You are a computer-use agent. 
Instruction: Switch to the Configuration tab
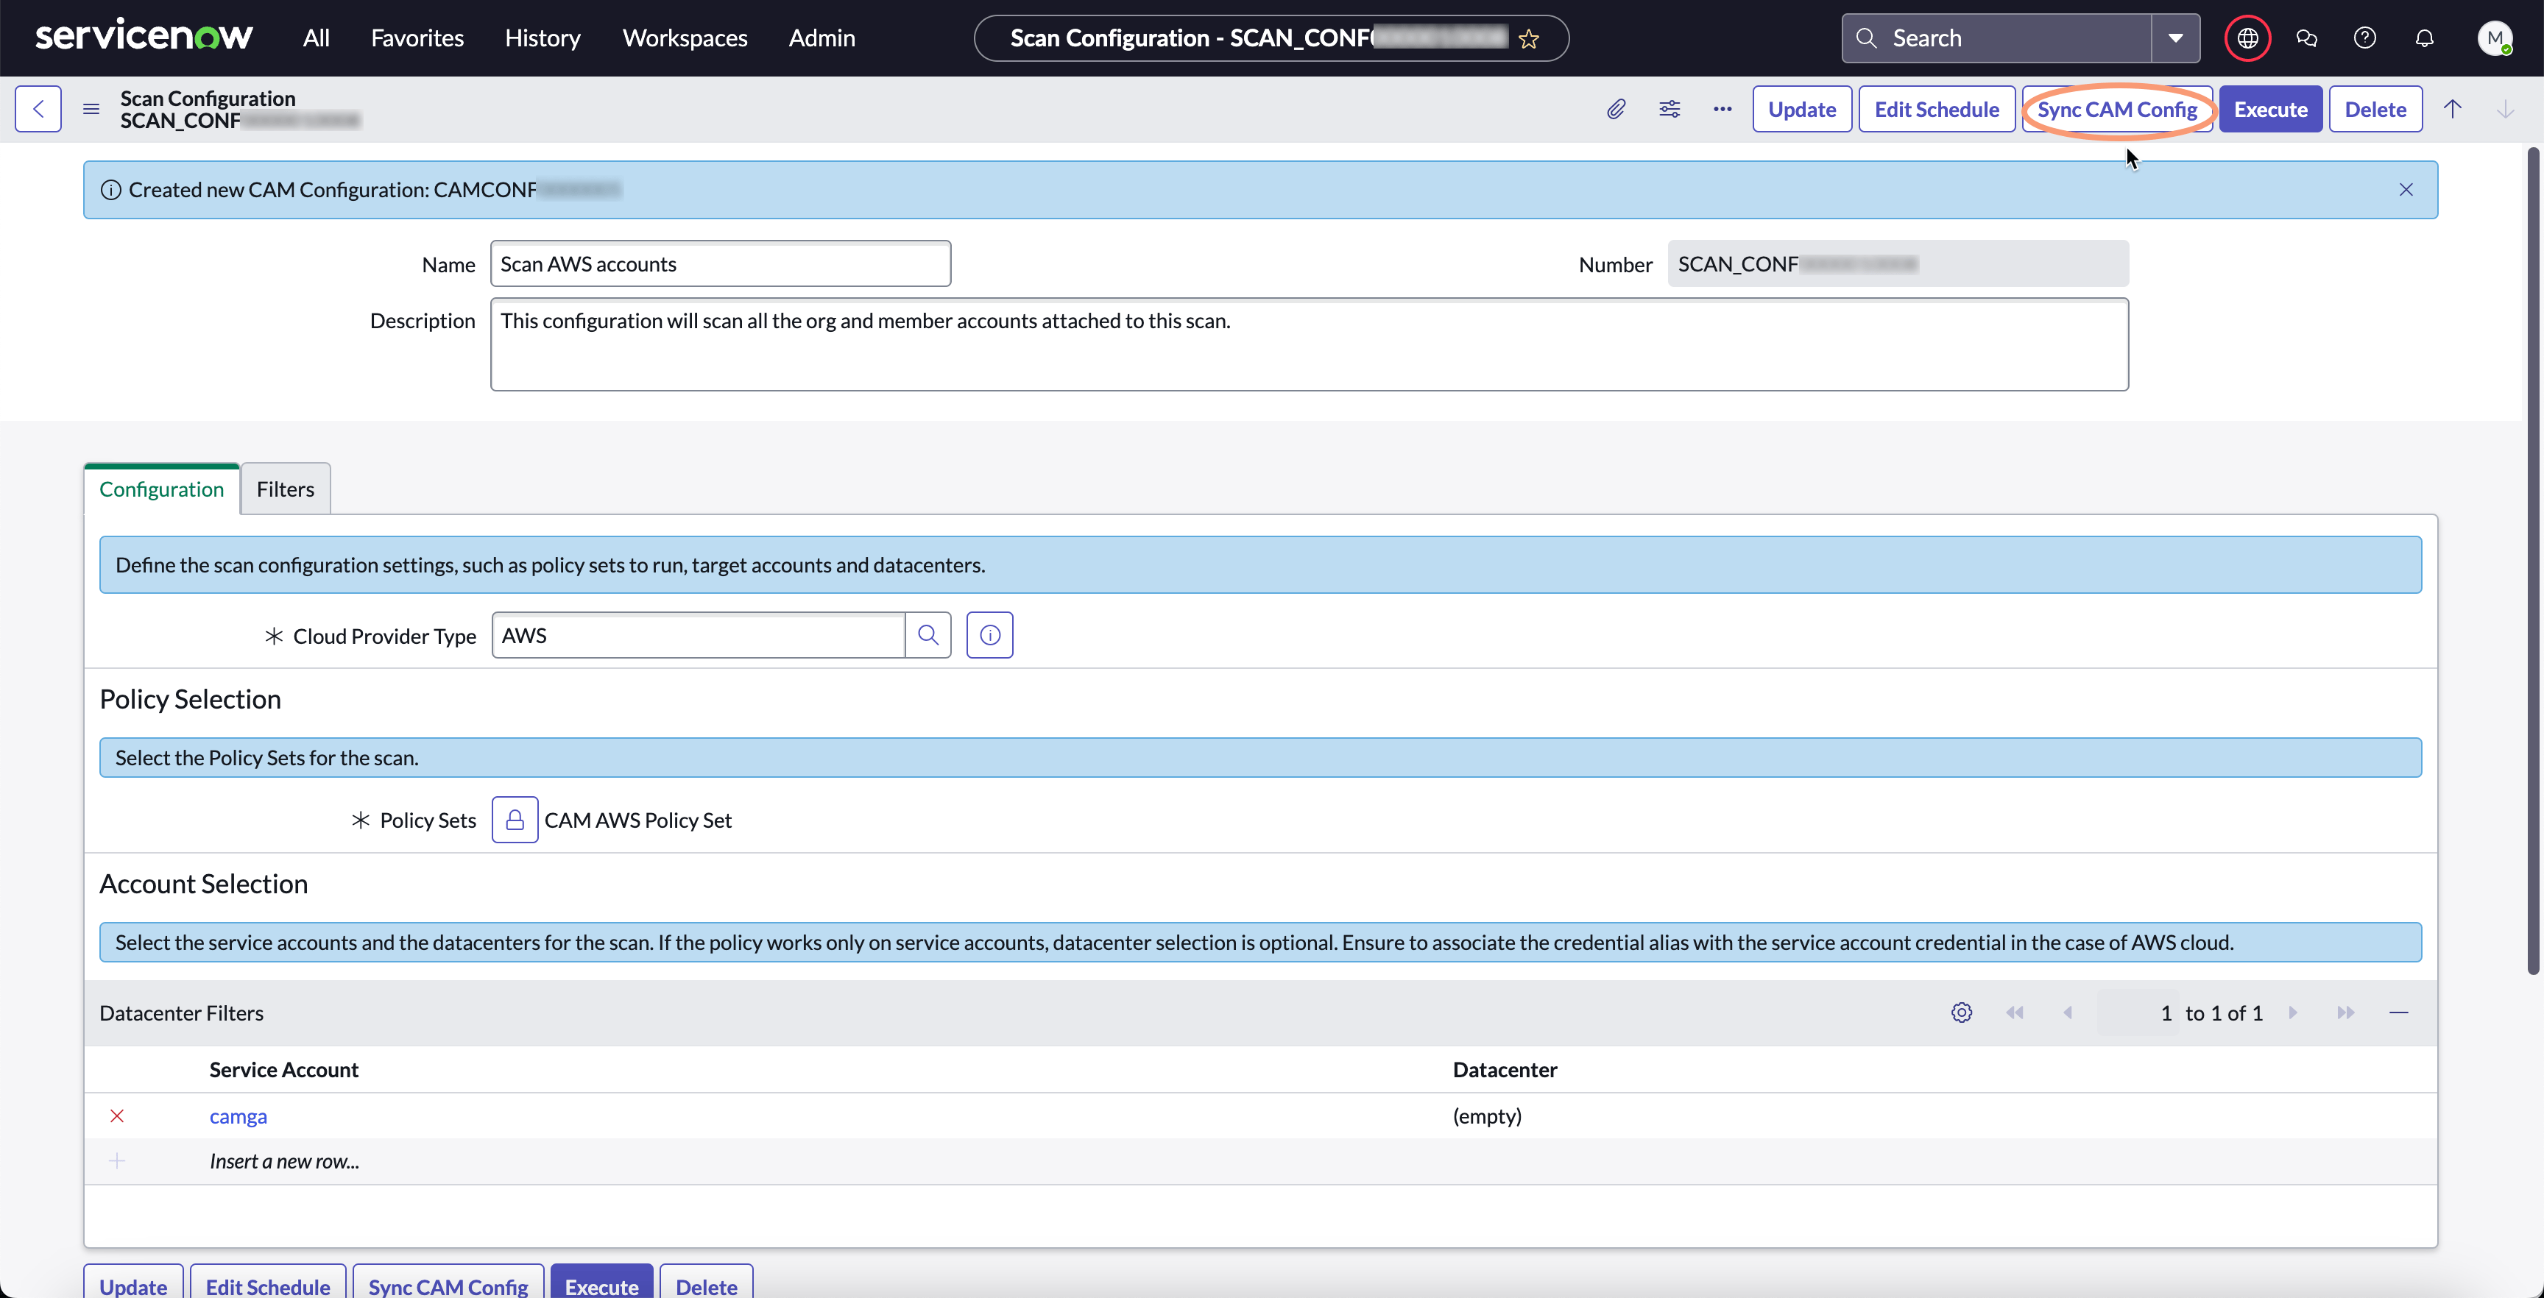[161, 489]
